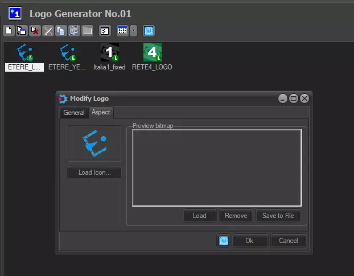Screen dimensions: 354x276
Task: Select the Aspect tab
Action: point(101,113)
